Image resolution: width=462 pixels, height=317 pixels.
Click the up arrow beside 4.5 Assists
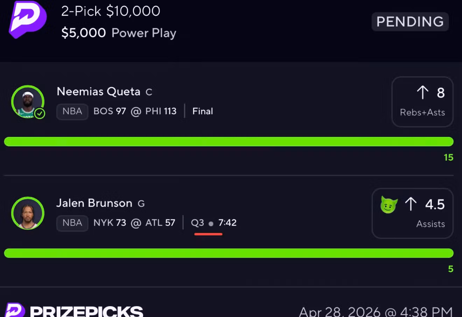tap(411, 204)
